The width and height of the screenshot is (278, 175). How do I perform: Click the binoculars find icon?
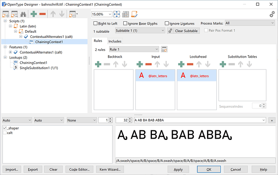(23, 14)
